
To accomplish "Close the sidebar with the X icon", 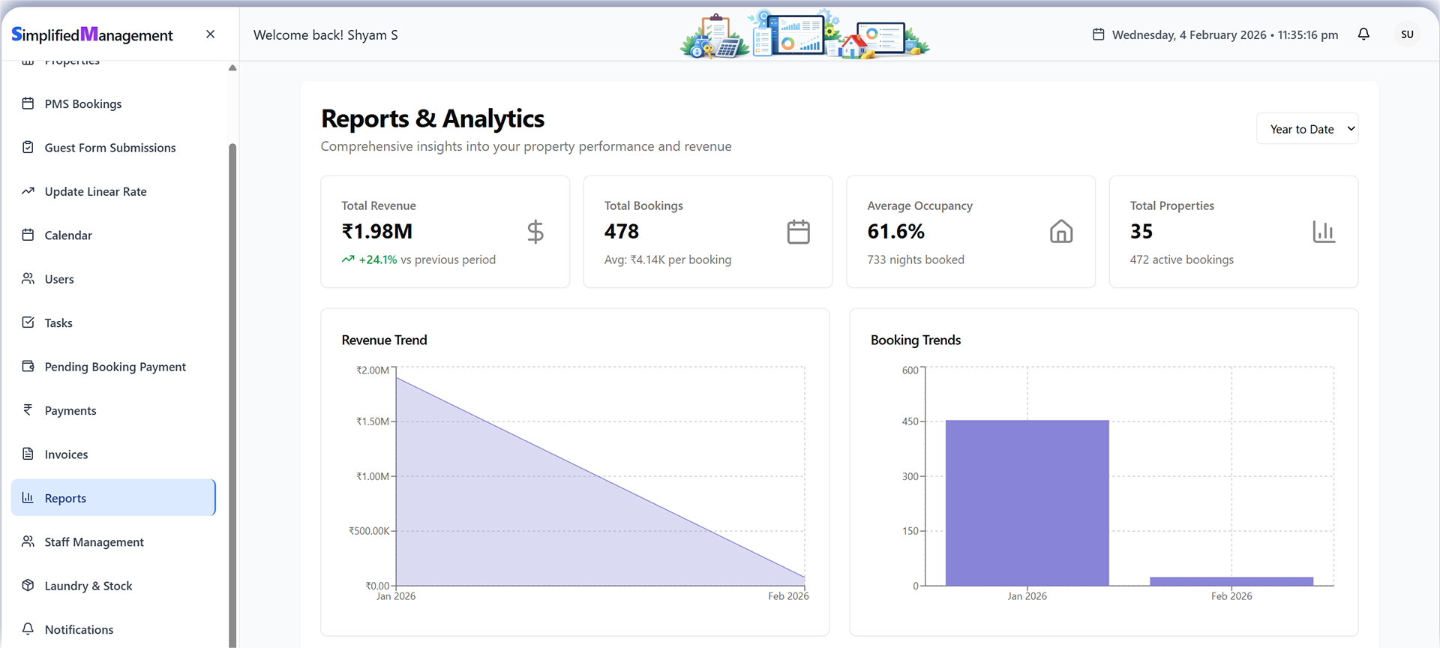I will pyautogui.click(x=210, y=34).
